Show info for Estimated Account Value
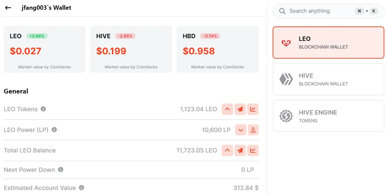 pyautogui.click(x=81, y=188)
